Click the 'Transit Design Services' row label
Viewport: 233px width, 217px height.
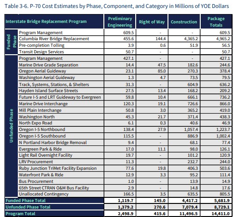click(x=41, y=52)
